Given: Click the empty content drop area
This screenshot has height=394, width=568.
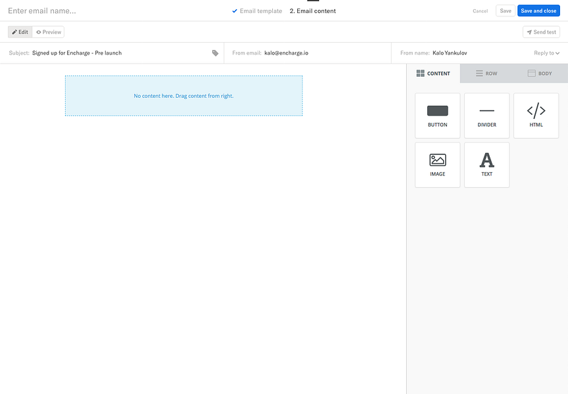Looking at the screenshot, I should coord(183,96).
